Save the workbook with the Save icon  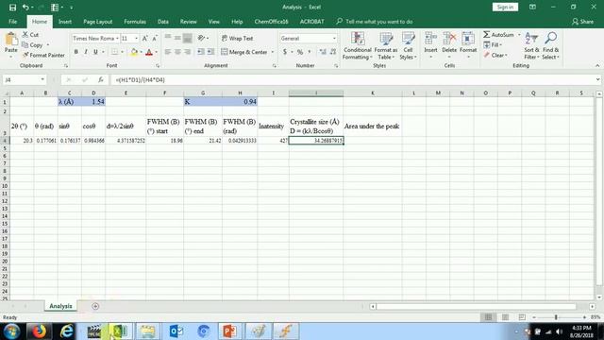(12, 8)
